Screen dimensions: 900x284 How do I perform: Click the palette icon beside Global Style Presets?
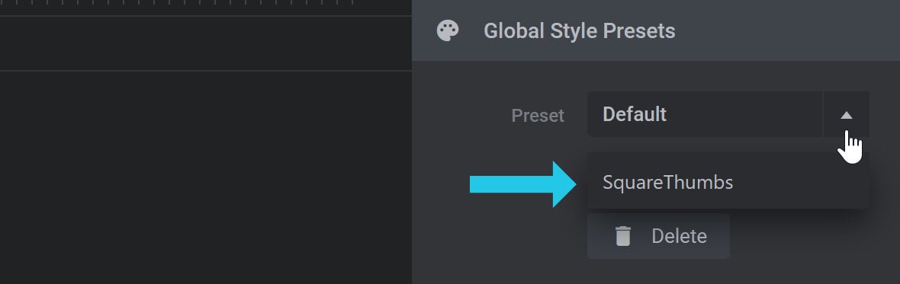pos(448,31)
